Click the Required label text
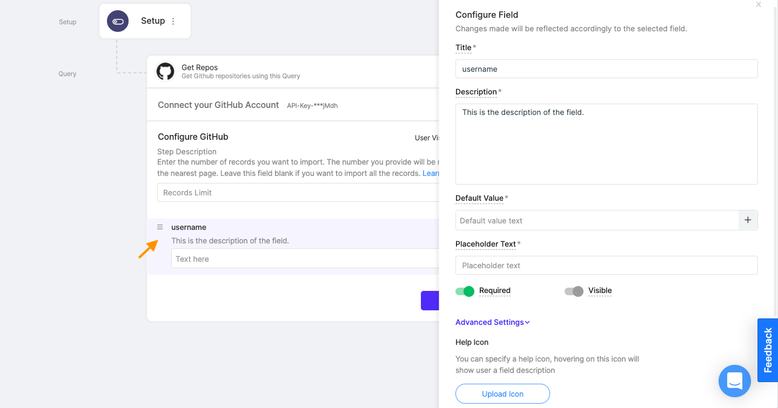The image size is (778, 408). pyautogui.click(x=495, y=290)
